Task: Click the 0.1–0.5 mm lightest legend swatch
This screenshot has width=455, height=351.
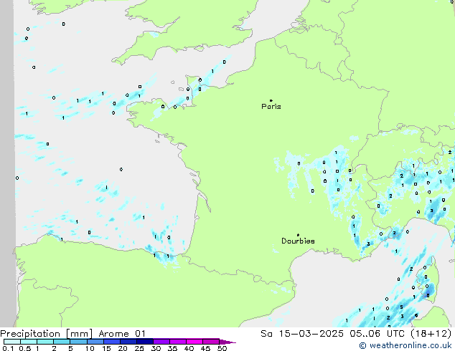Action: (12, 342)
